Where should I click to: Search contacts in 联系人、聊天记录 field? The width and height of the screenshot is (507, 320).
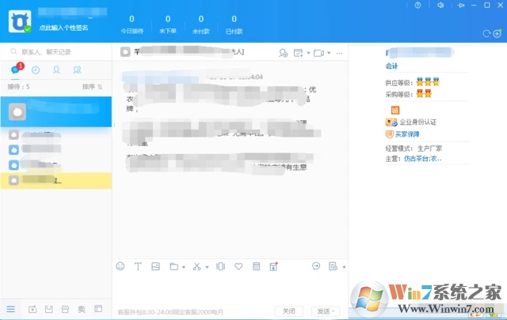point(56,52)
